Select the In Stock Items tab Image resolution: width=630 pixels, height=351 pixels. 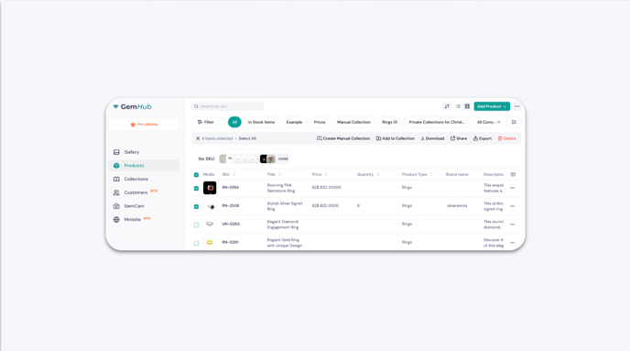[x=261, y=122]
